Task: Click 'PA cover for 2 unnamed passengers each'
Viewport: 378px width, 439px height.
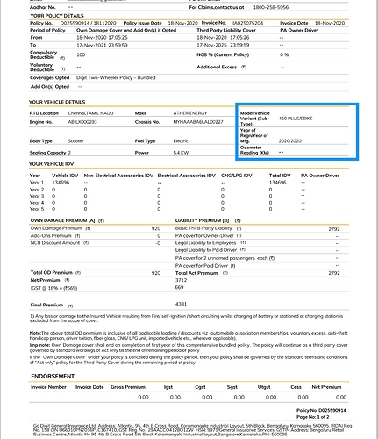Action: point(221,258)
